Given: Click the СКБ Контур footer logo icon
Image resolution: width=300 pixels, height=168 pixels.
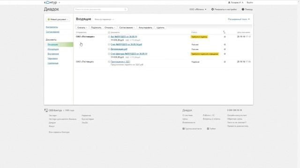Looking at the screenshot, I should click(46, 110).
